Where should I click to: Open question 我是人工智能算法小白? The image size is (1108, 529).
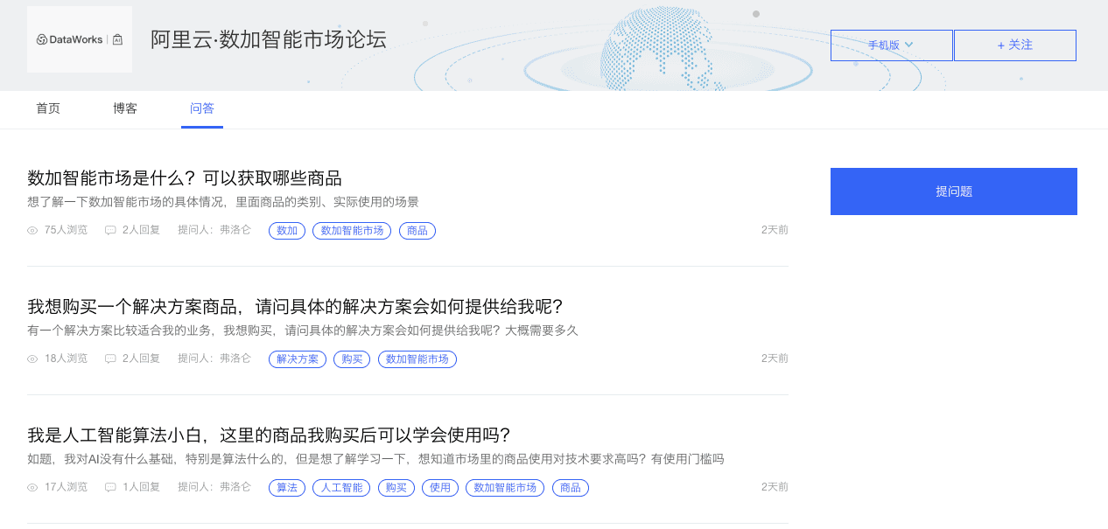(x=269, y=435)
